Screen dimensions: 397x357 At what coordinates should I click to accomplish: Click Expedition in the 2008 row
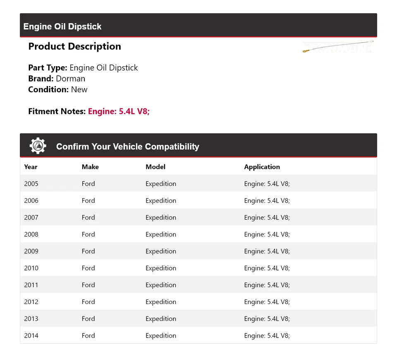pos(161,234)
